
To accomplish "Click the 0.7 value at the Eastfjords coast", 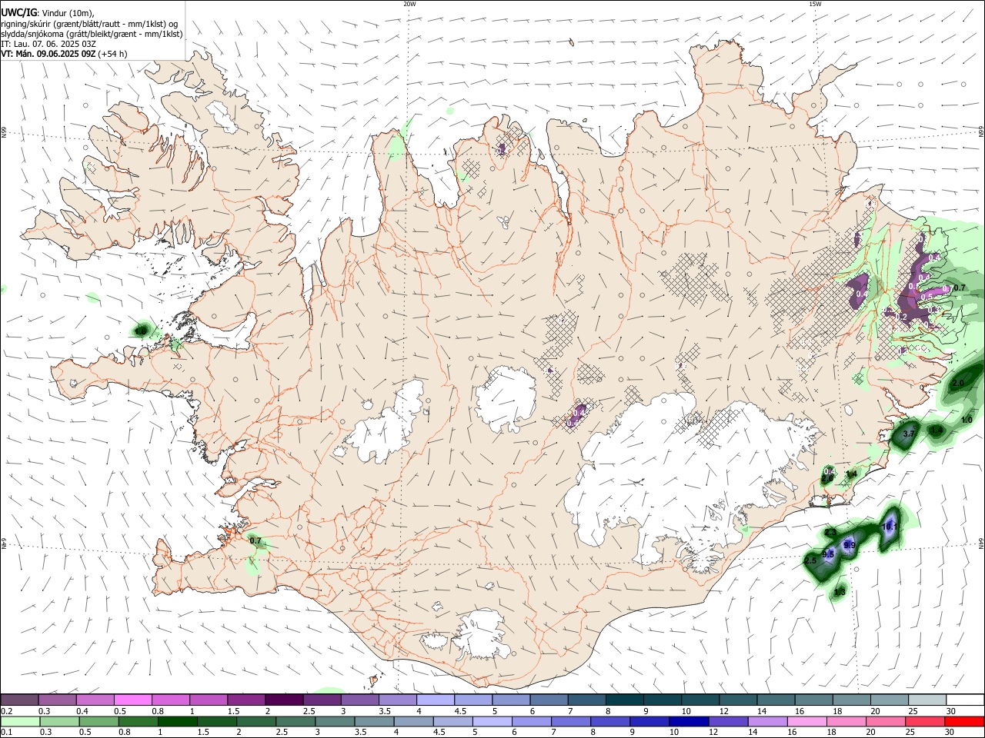I will [959, 288].
